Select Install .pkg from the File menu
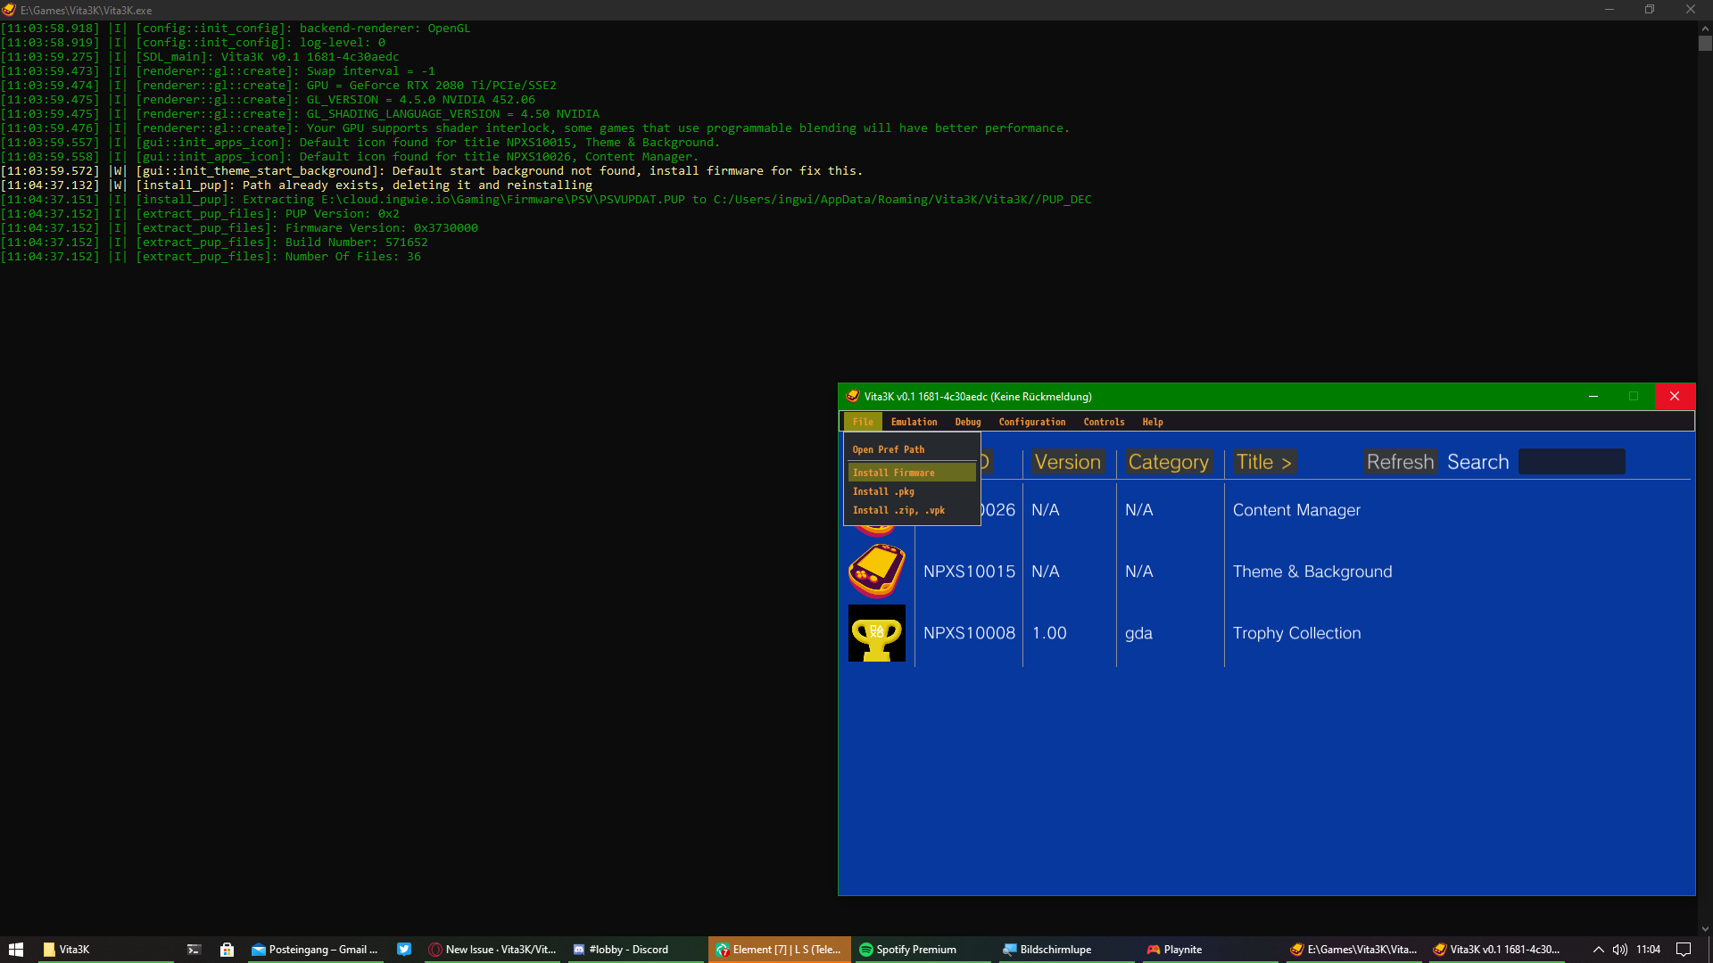Viewport: 1713px width, 963px height. (x=883, y=491)
